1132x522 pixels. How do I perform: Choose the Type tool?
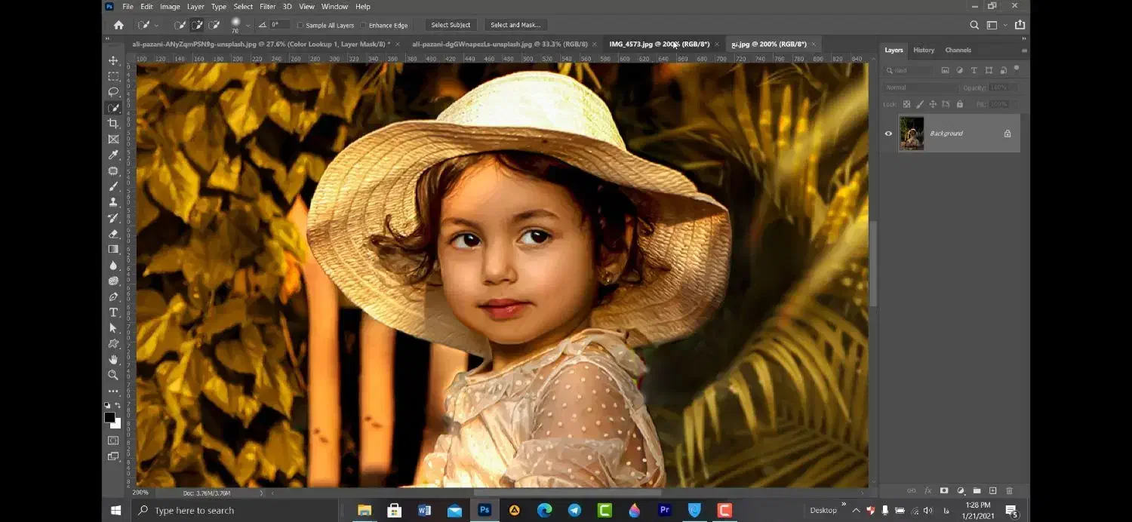coord(114,312)
